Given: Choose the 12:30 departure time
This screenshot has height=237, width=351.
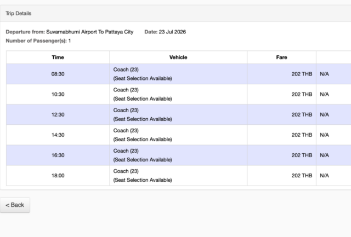Looking at the screenshot, I should (58, 114).
